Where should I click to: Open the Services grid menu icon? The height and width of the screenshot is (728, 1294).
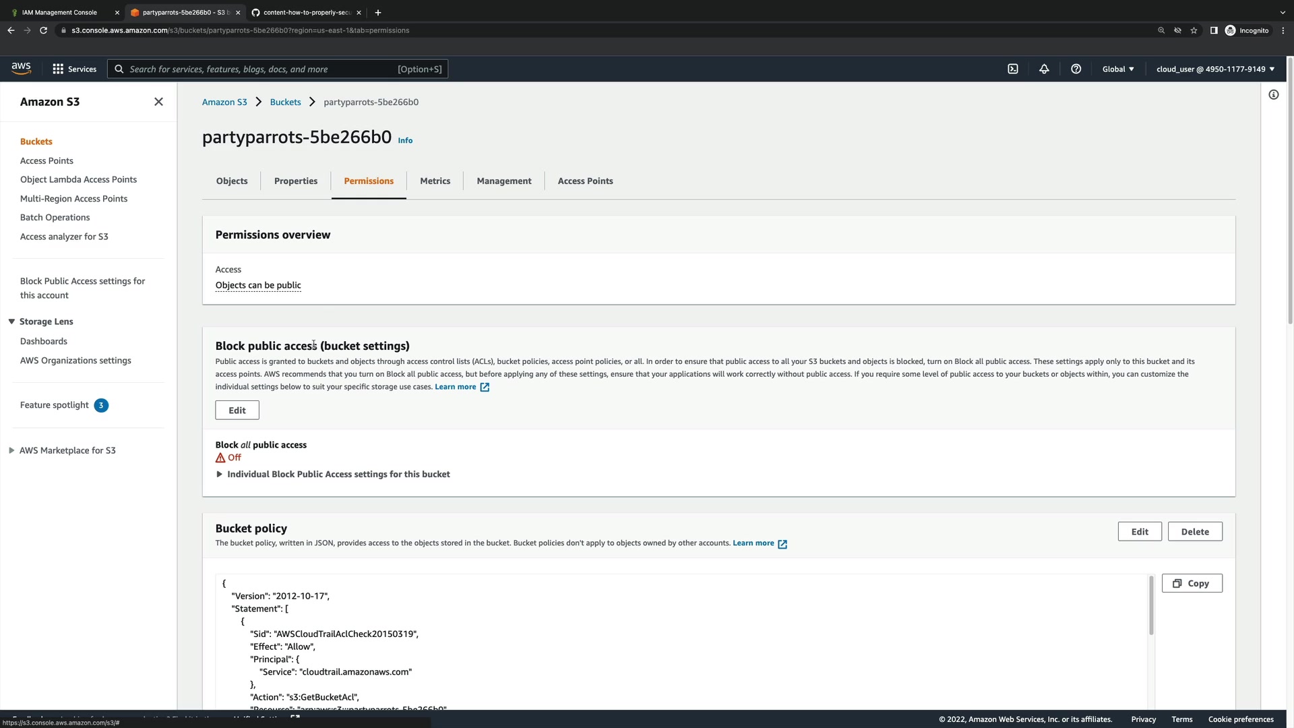click(x=58, y=69)
